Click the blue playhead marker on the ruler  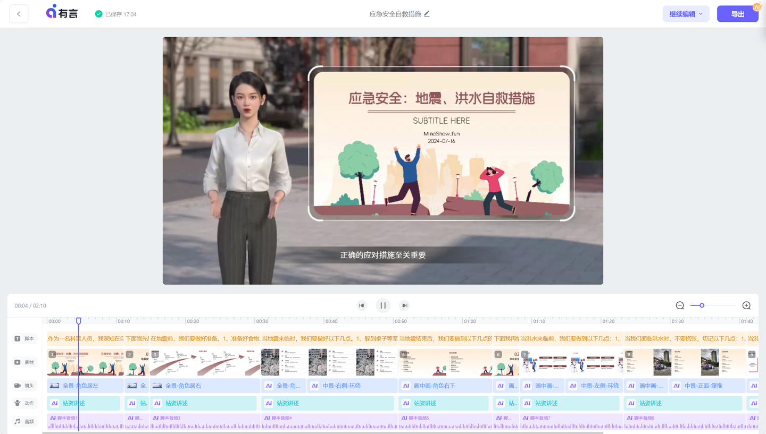79,321
